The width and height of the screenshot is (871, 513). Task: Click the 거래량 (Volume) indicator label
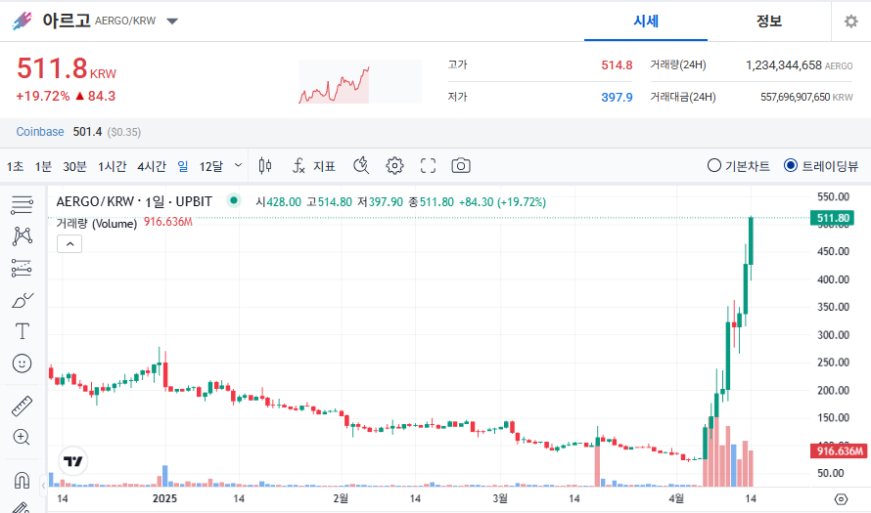coord(97,223)
